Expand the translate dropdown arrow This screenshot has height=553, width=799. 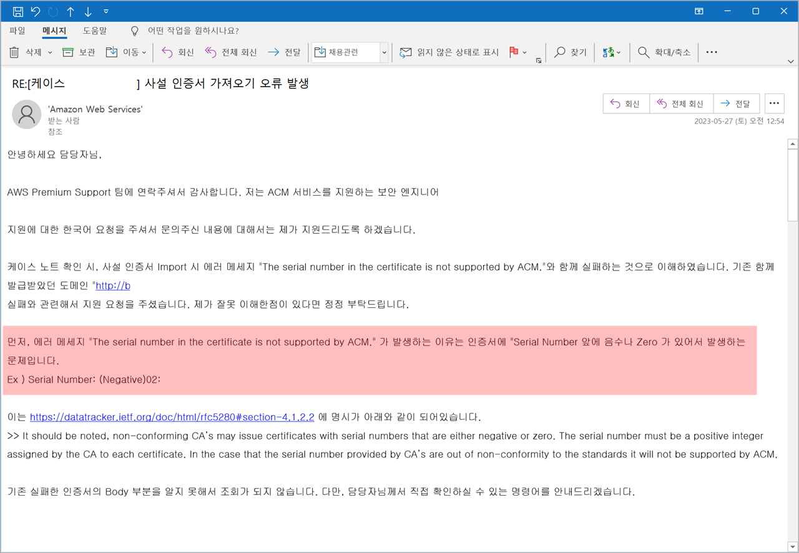(619, 52)
